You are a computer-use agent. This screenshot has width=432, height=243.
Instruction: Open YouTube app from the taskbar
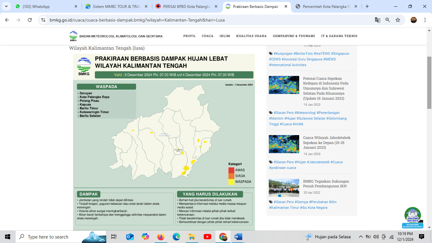coord(207,237)
